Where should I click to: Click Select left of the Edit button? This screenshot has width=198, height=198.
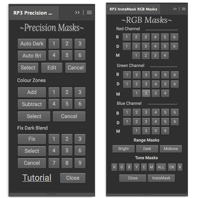(x=28, y=68)
